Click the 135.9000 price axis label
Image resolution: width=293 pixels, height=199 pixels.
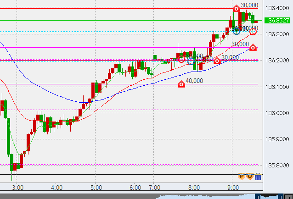[x=277, y=139]
